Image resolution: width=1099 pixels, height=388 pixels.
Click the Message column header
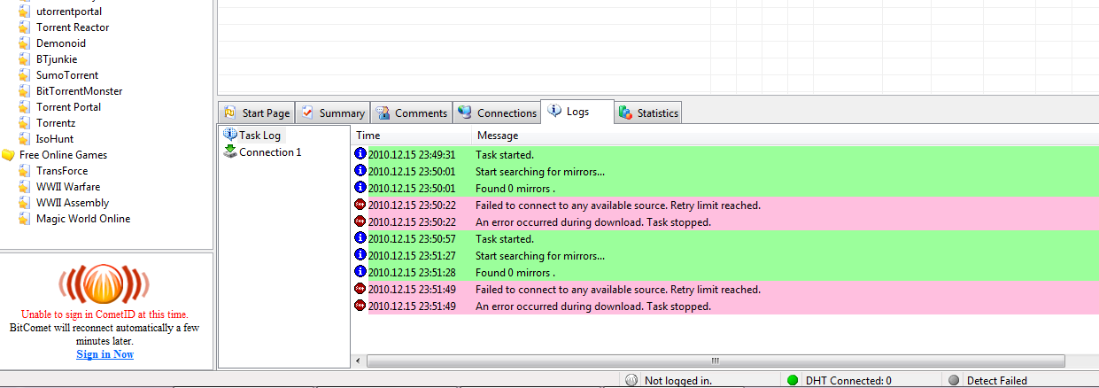pos(498,136)
